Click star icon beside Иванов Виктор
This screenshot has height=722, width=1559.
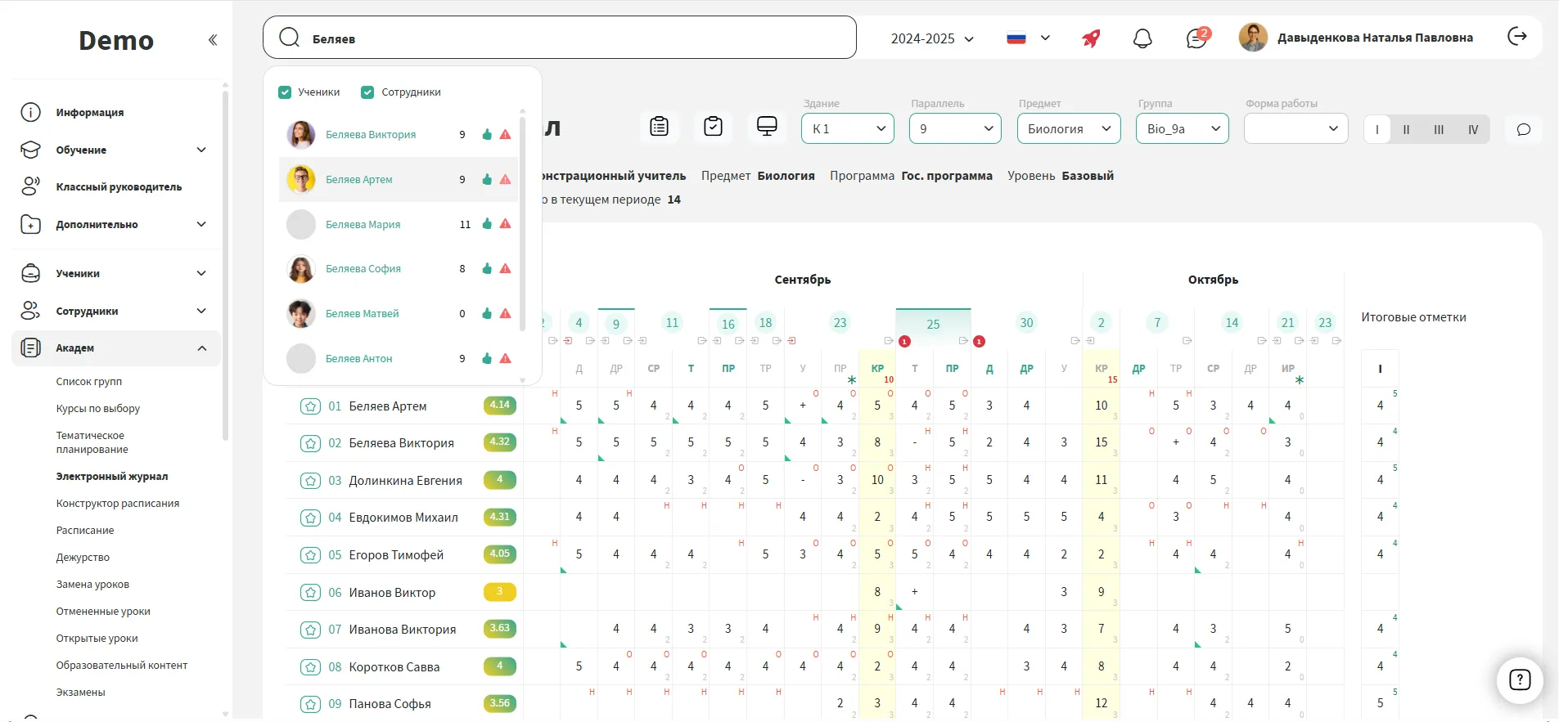[310, 593]
